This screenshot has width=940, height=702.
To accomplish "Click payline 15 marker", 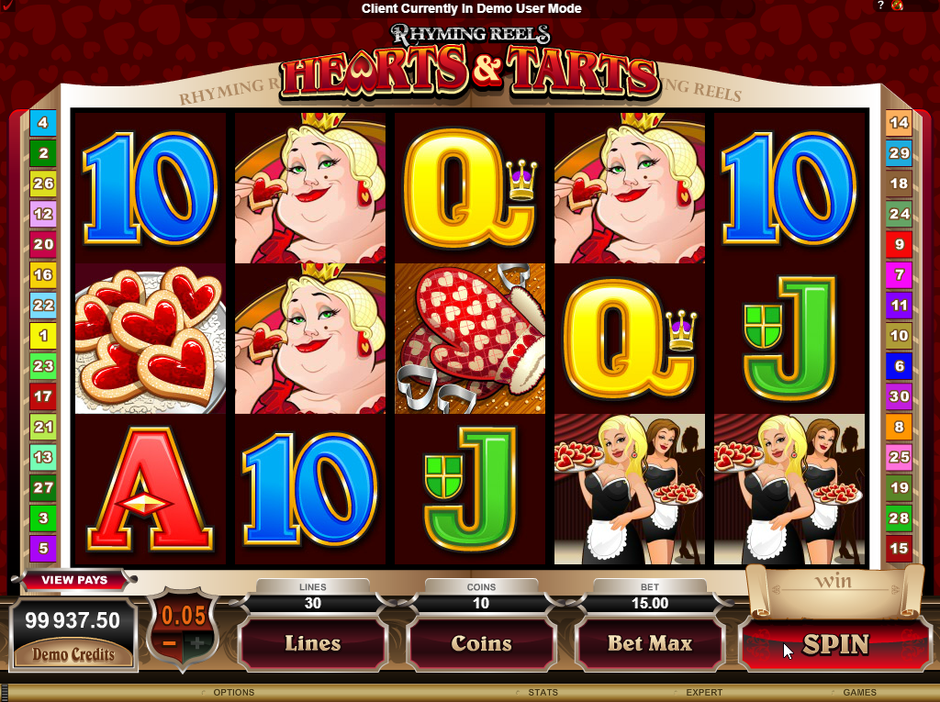I will tap(899, 548).
